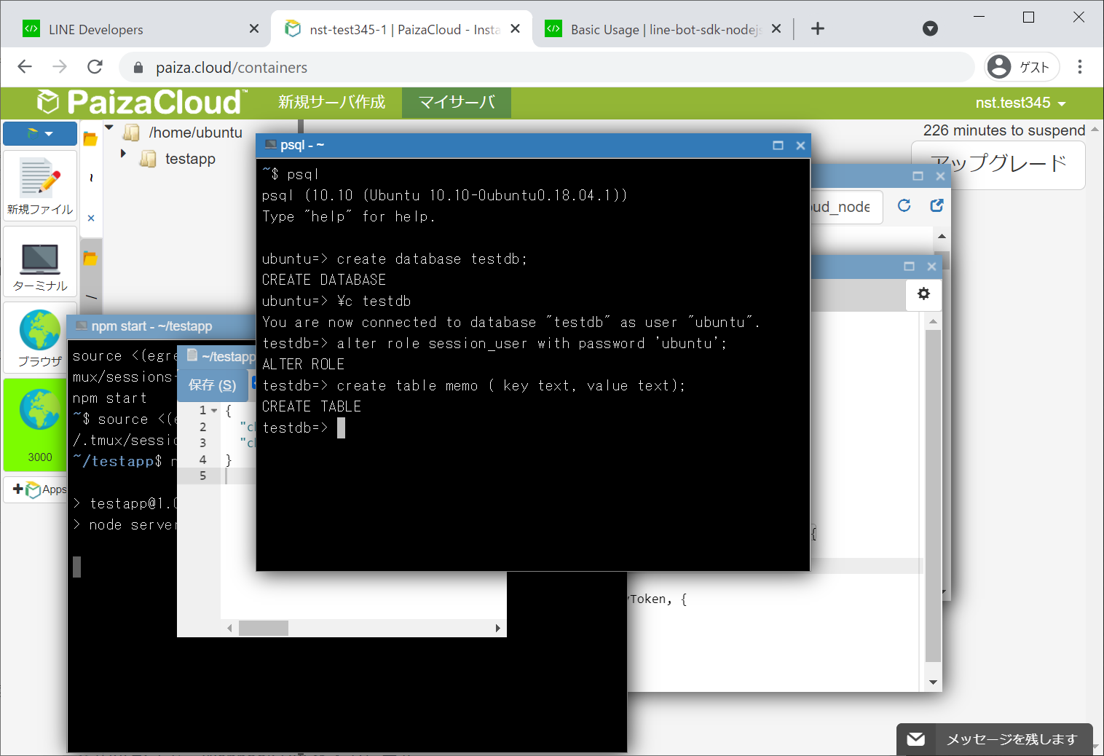
Task: Click the editor vertical scrollbar up arrow
Action: tap(933, 321)
